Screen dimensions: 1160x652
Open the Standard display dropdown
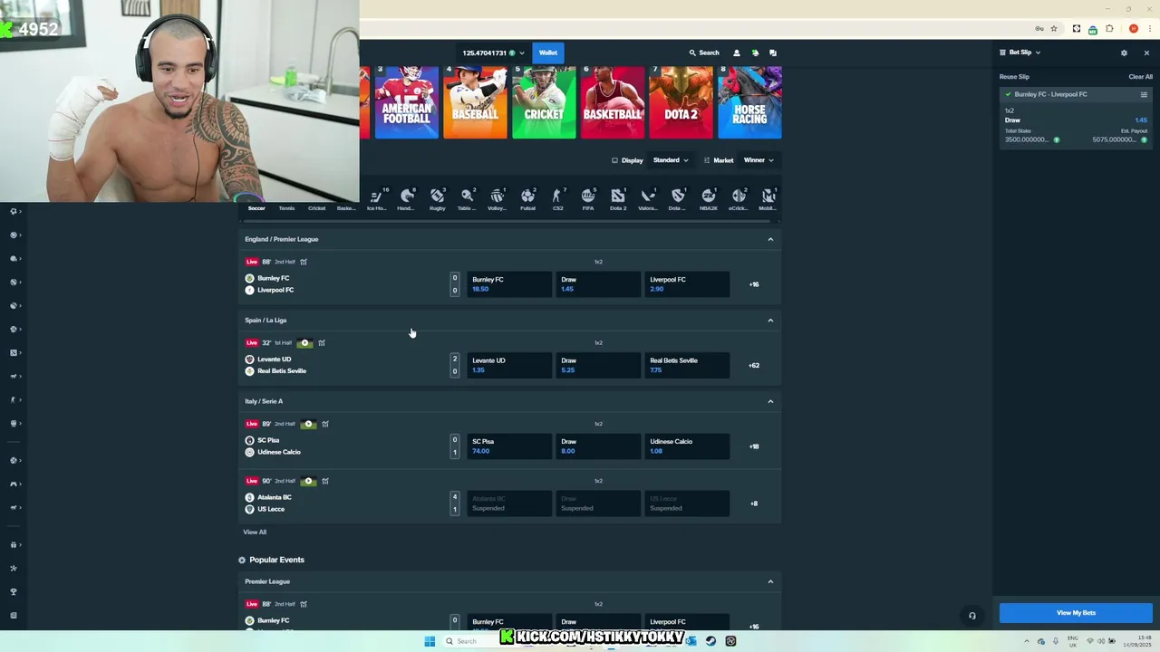pyautogui.click(x=671, y=160)
